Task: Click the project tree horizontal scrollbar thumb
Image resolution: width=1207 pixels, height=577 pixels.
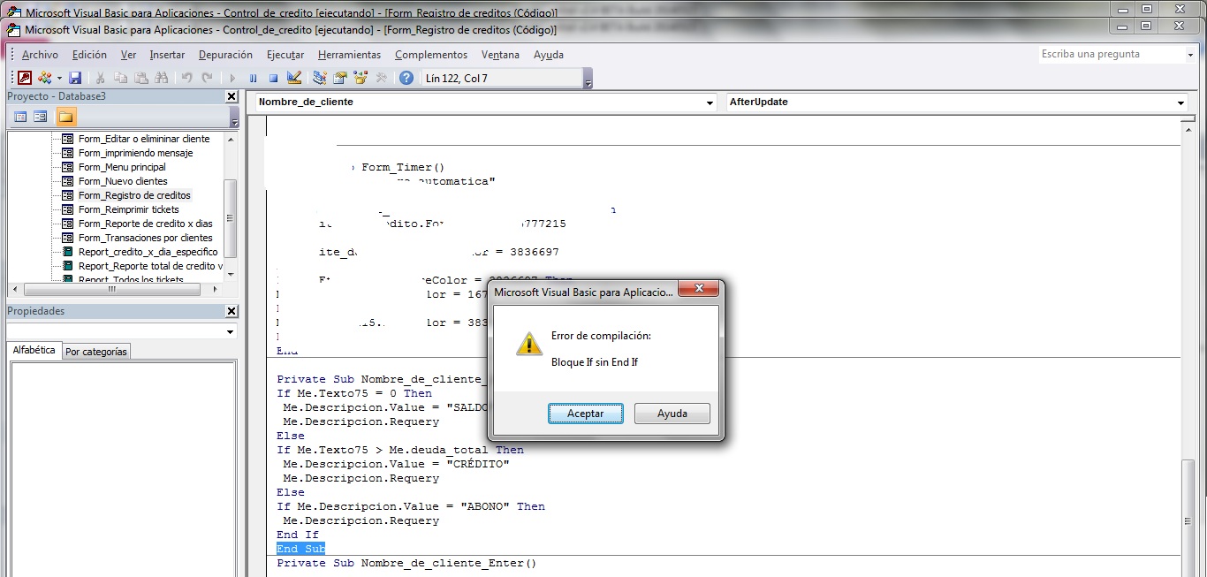Action: click(111, 290)
